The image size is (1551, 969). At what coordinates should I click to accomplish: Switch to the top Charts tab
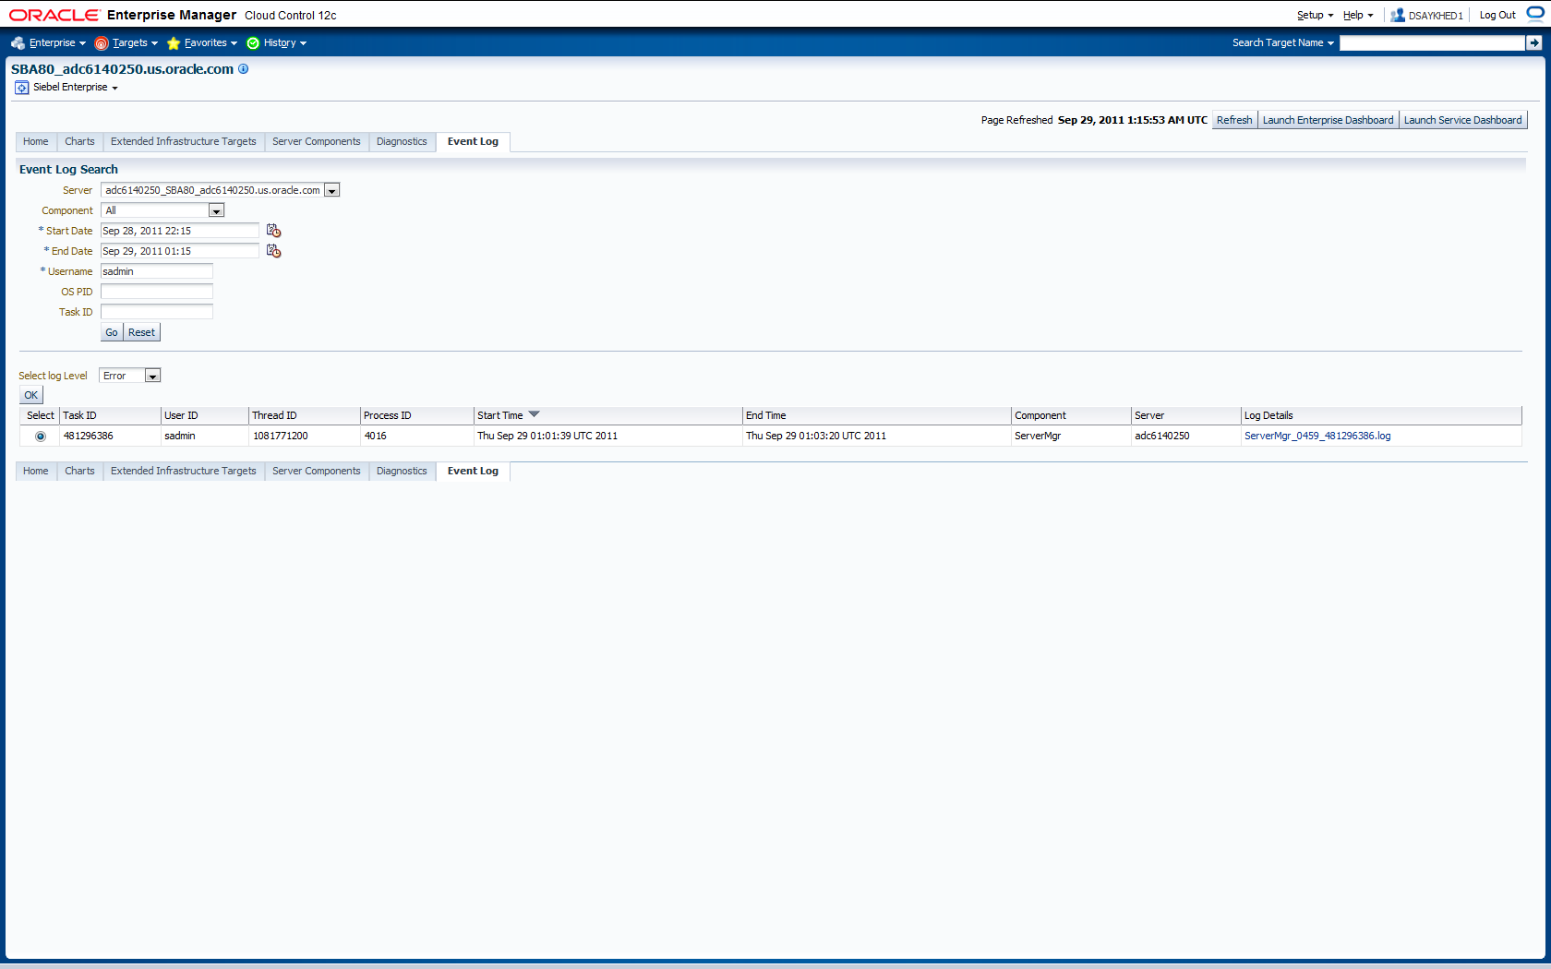[79, 141]
